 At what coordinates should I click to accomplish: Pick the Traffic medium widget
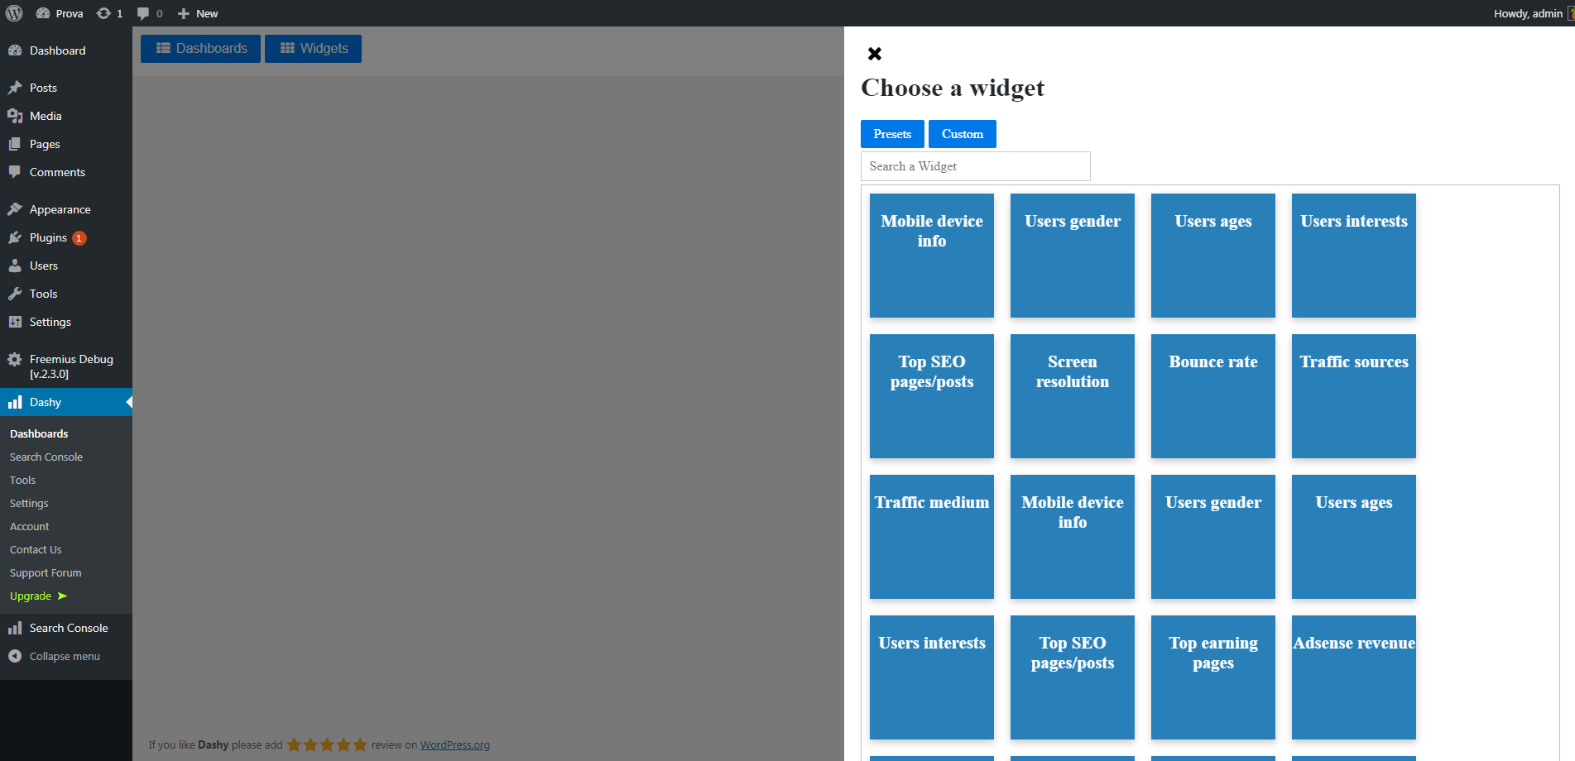[932, 537]
